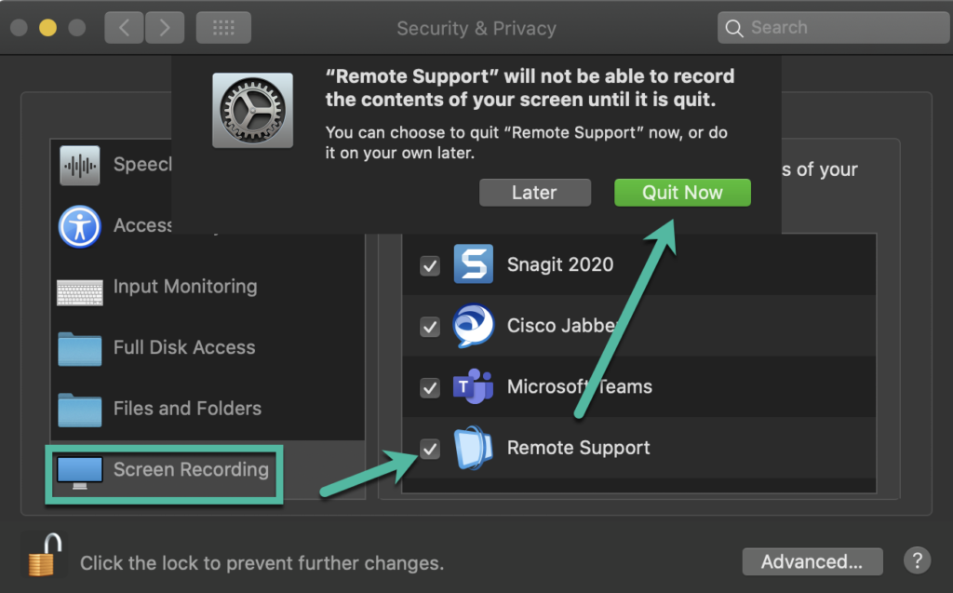Select the Screen Recording display icon
This screenshot has width=953, height=593.
pyautogui.click(x=79, y=470)
